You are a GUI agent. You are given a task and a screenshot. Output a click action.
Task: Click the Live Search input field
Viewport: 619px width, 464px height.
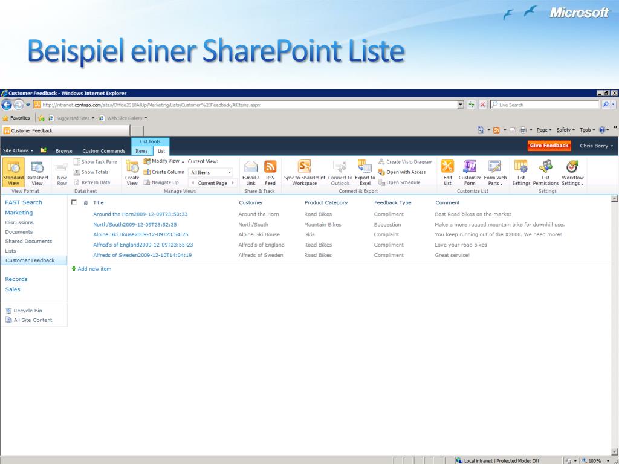[545, 105]
